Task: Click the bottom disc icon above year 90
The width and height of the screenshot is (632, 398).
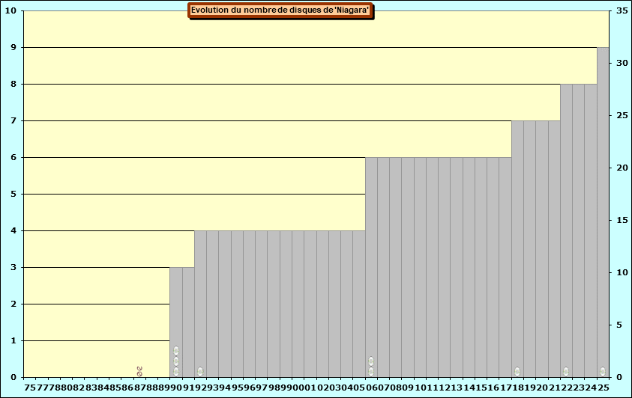Action: 176,372
